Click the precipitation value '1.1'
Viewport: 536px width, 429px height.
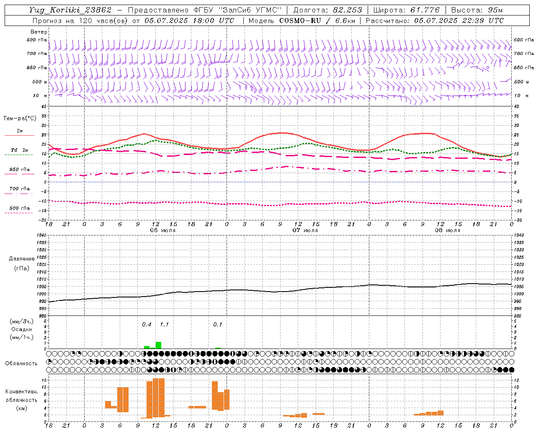(x=164, y=325)
